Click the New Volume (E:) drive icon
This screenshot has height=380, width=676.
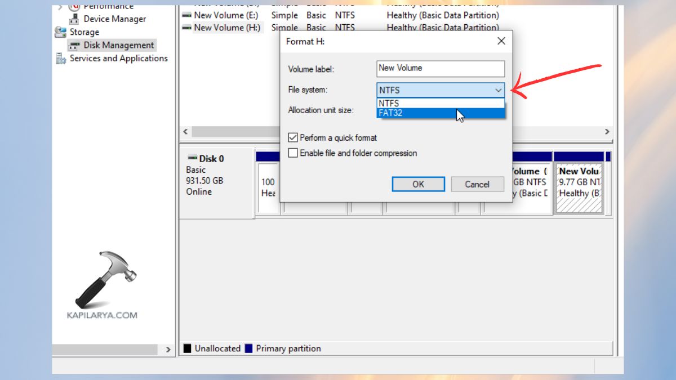point(185,15)
